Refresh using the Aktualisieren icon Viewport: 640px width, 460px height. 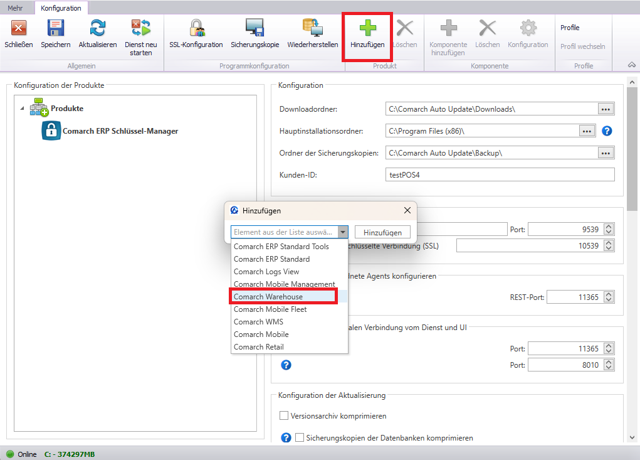[x=98, y=29]
